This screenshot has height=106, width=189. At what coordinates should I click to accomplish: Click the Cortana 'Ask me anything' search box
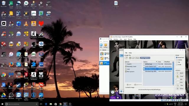(x=22, y=104)
